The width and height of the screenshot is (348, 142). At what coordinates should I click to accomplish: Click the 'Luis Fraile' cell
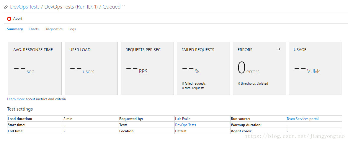pos(202,119)
